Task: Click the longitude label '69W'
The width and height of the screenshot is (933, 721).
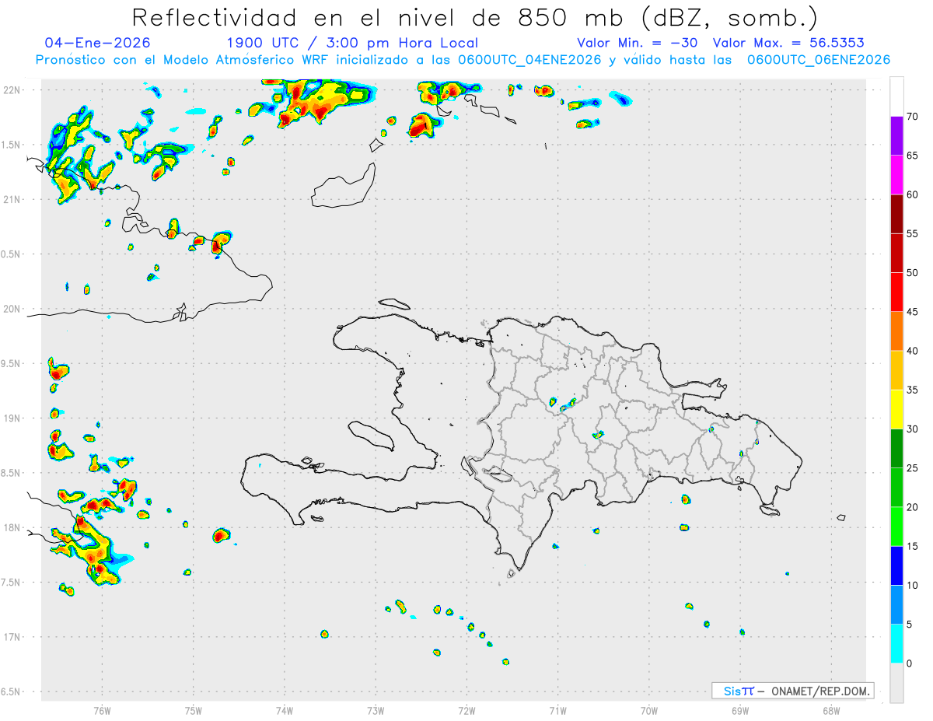Action: (740, 710)
